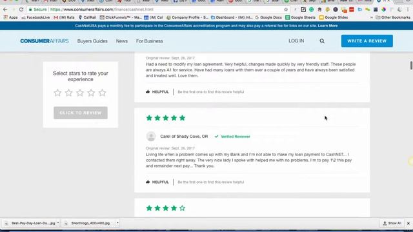Click Show All downloads
Screen dimensions: 413x232
[x=392, y=223]
